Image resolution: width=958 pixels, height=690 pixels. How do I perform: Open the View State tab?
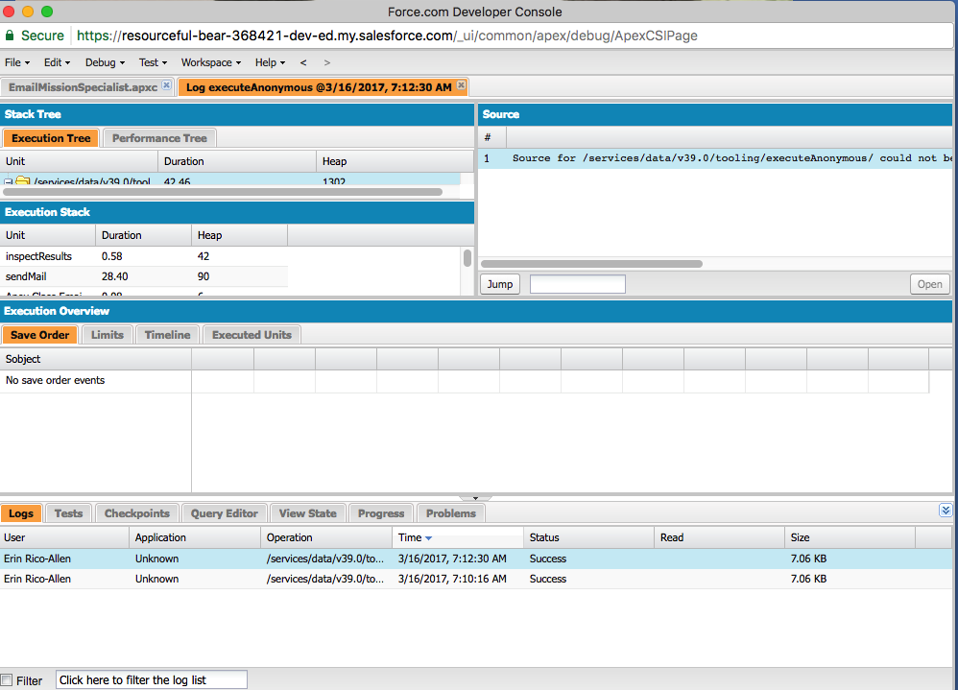pyautogui.click(x=308, y=513)
